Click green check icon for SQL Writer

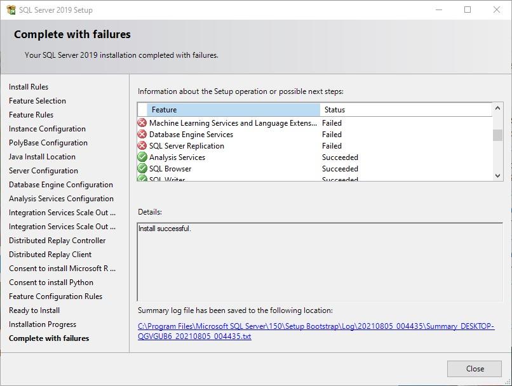(x=142, y=179)
